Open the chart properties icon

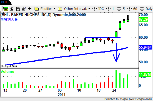[x=24, y=9]
